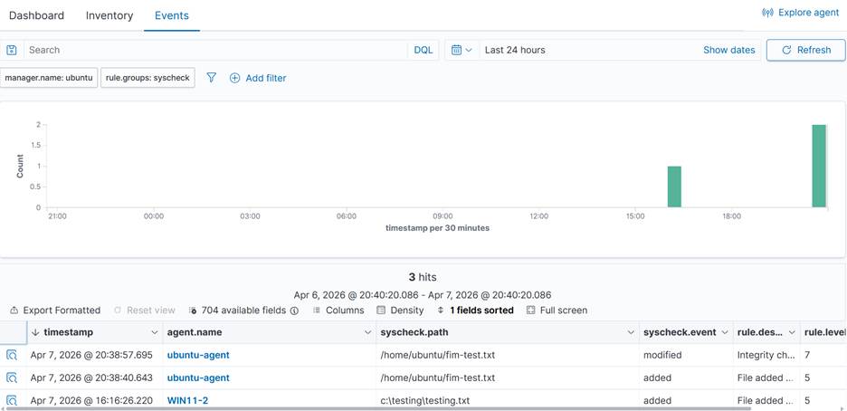Expand the syscheck.path column header menu
The height and width of the screenshot is (411, 847).
coord(630,333)
